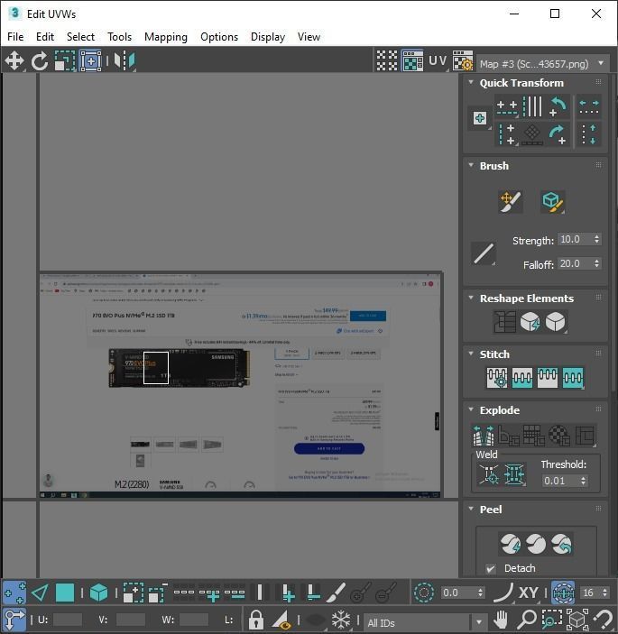Select the Pan view hand tool
618x634 pixels.
pyautogui.click(x=501, y=620)
